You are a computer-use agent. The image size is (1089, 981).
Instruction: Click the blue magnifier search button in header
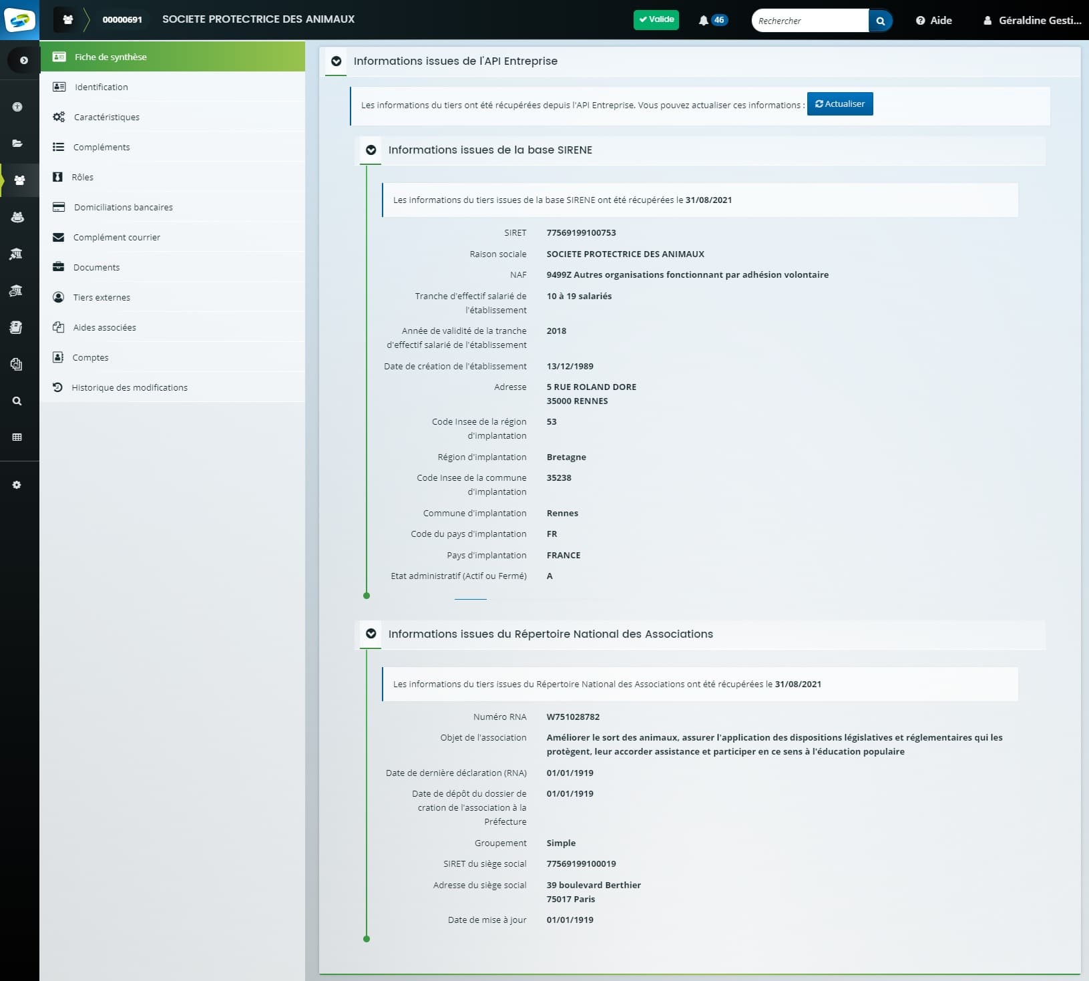click(x=880, y=21)
